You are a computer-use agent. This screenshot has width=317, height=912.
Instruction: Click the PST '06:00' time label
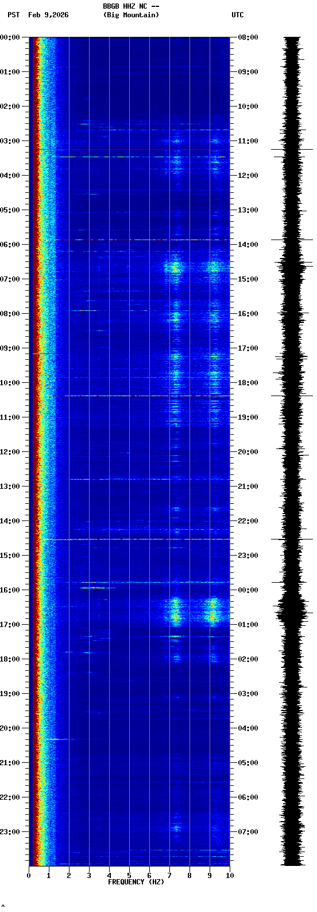click(x=10, y=245)
